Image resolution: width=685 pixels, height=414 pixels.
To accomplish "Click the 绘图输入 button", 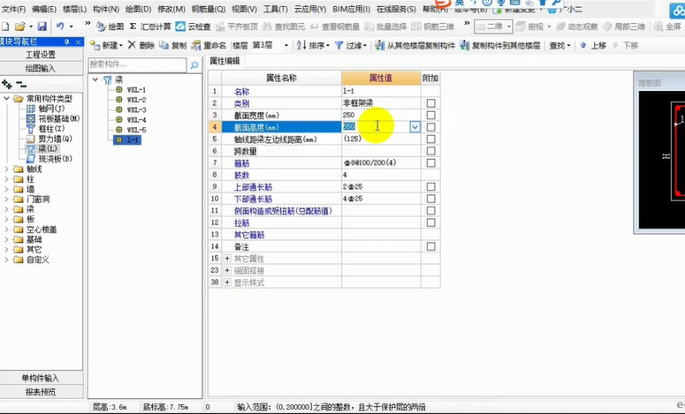I will tap(41, 68).
